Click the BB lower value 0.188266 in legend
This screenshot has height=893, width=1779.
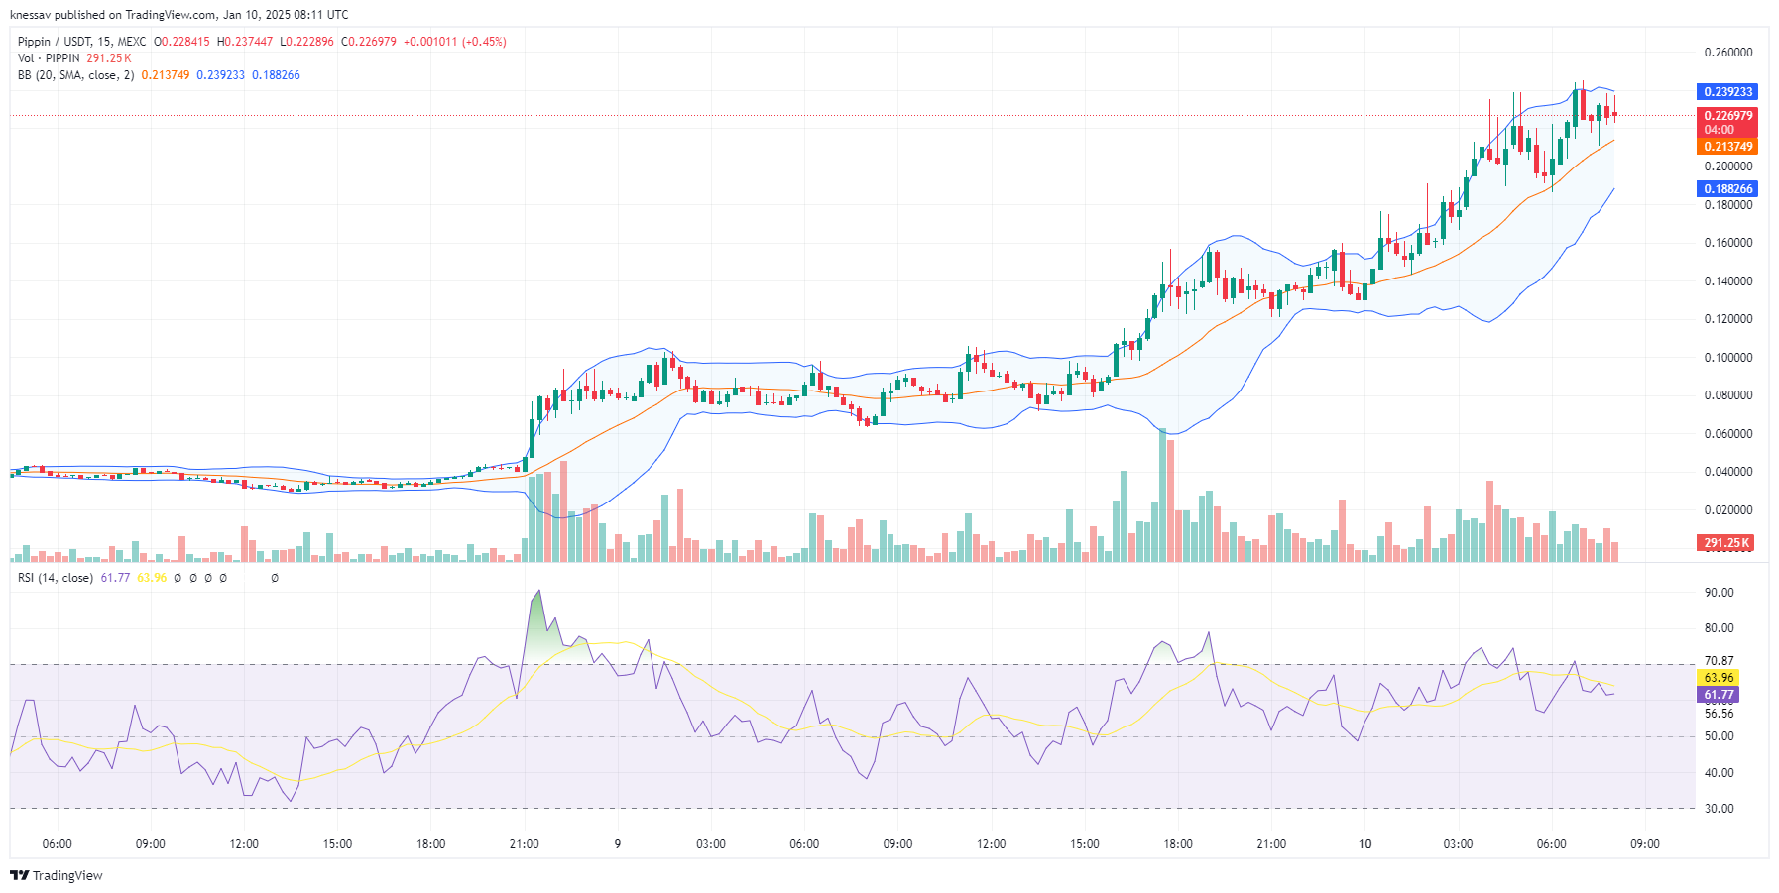click(276, 75)
